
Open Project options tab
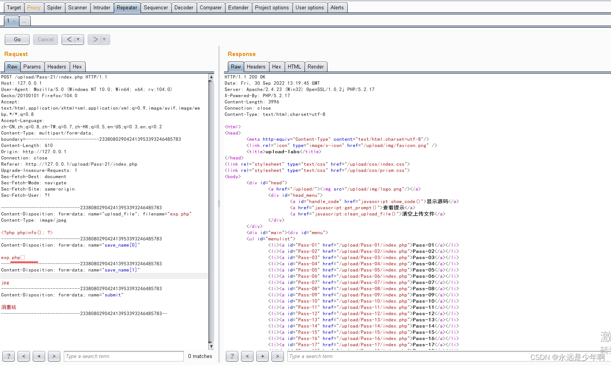tap(272, 7)
